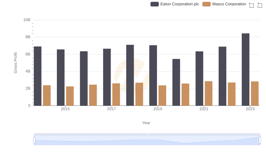Image resolution: width=266 pixels, height=153 pixels.
Task: Click the Eaton bar for 2021
Action: point(199,79)
